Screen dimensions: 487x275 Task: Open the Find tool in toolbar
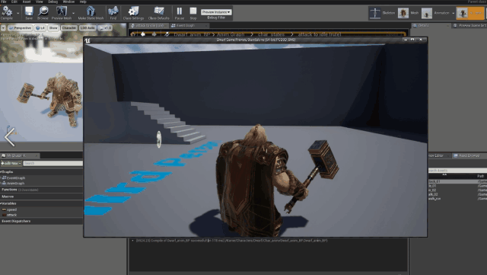pos(113,13)
